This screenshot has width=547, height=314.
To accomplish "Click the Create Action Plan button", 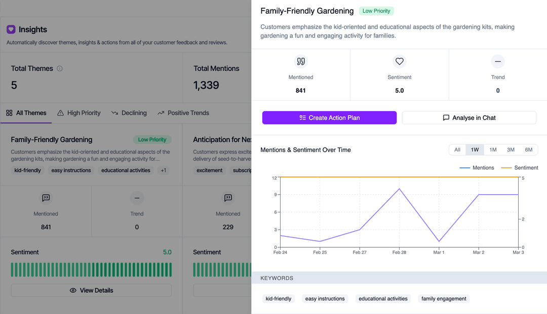I will tap(329, 118).
